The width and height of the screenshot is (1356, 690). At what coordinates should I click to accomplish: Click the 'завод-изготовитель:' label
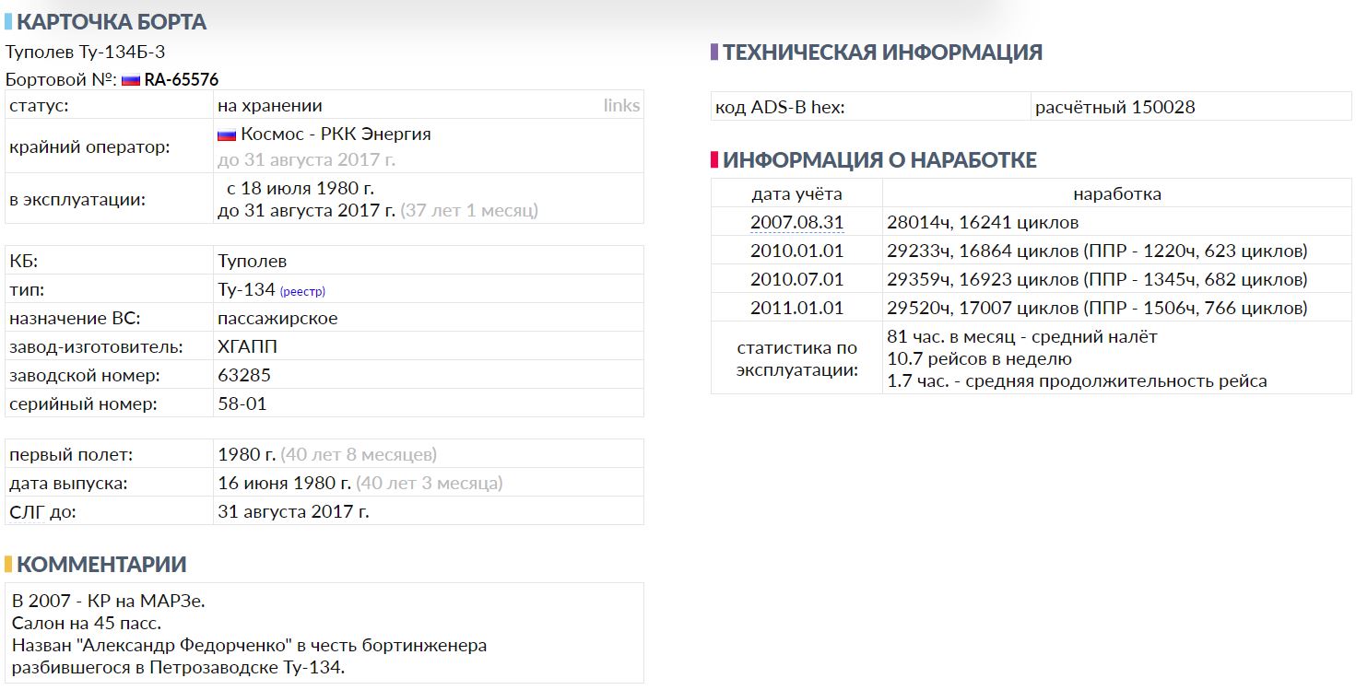coord(96,347)
